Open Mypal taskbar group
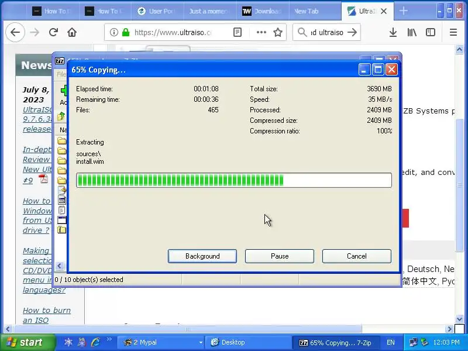The height and width of the screenshot is (351, 468). pyautogui.click(x=161, y=342)
